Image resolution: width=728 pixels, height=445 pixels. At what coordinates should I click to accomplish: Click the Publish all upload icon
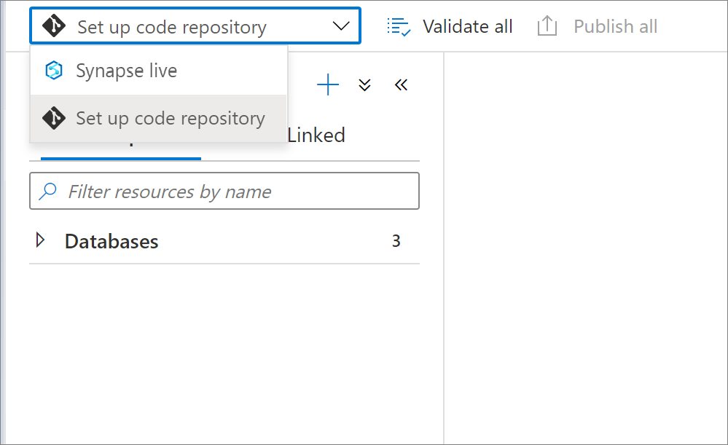pos(547,25)
